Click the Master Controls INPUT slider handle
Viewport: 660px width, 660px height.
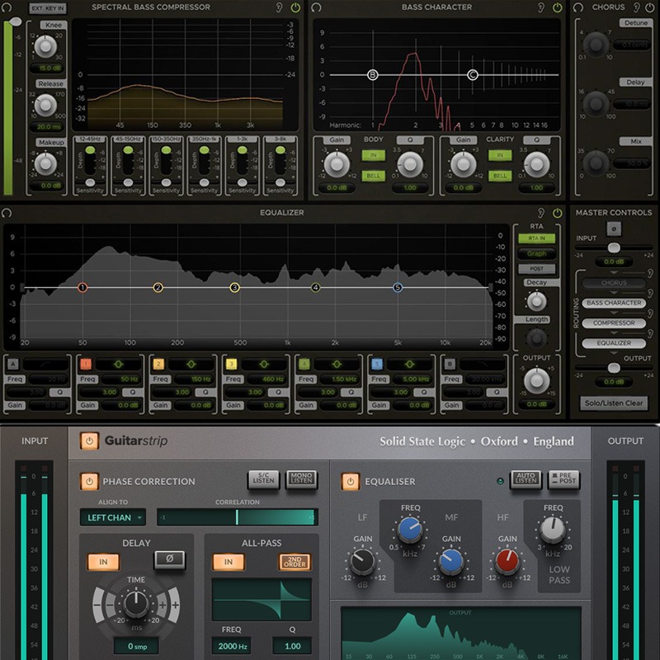pos(614,248)
